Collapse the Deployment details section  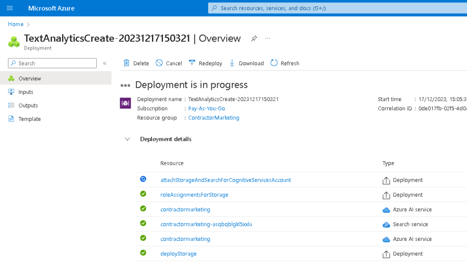(127, 139)
